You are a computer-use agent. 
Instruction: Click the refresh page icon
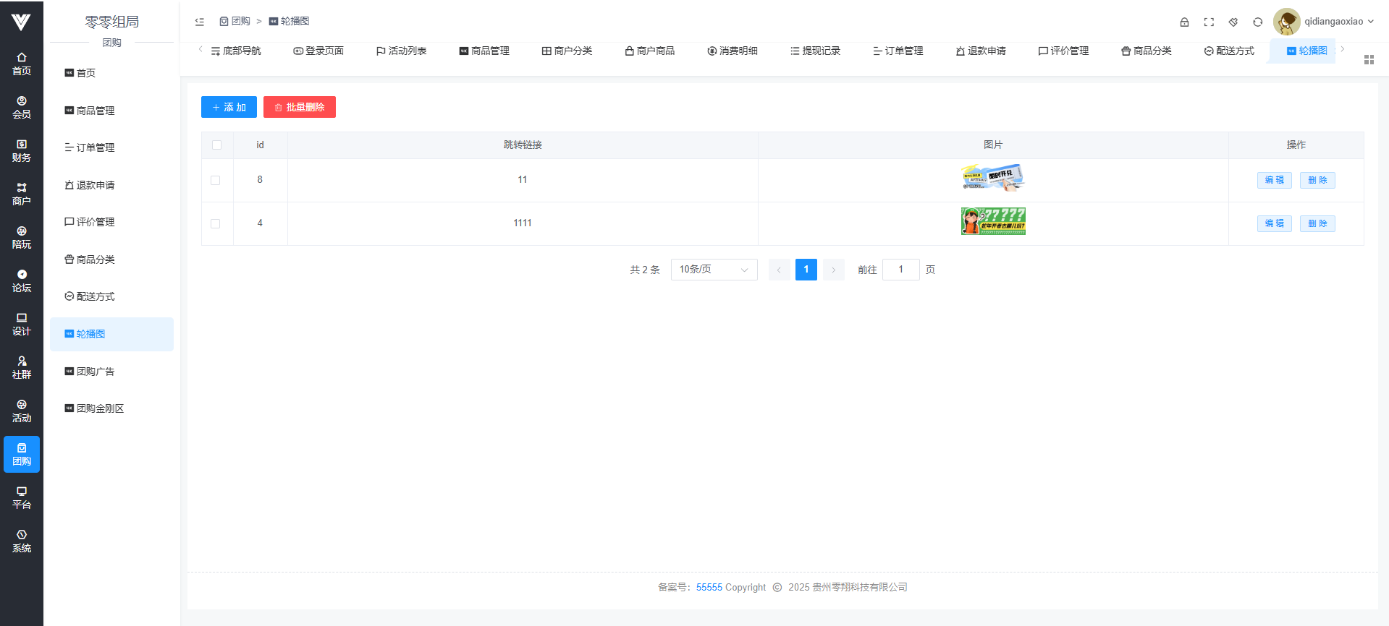(1258, 22)
